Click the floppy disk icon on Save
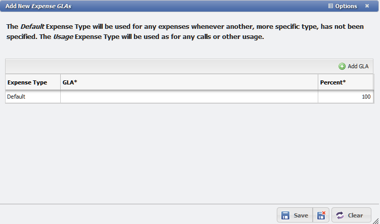The height and width of the screenshot is (224, 380). (285, 215)
